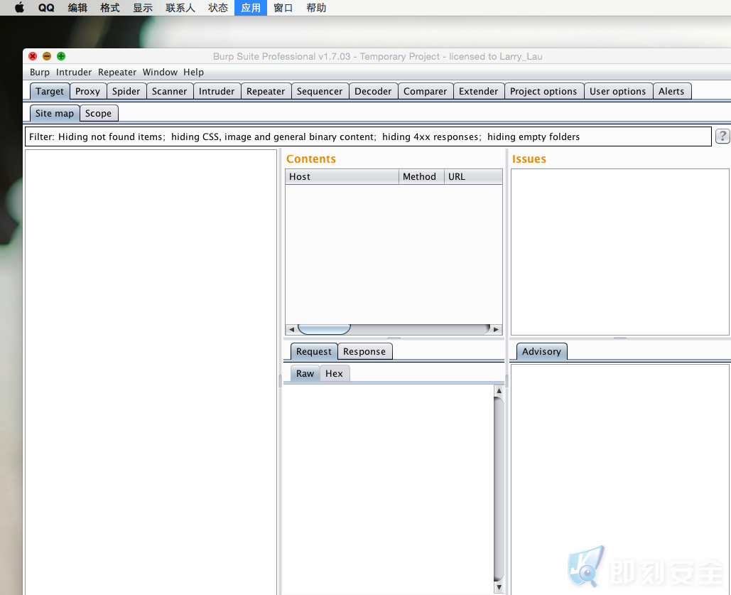Screen dimensions: 731x595
Task: Switch to the Comparer tab
Action: 425,91
